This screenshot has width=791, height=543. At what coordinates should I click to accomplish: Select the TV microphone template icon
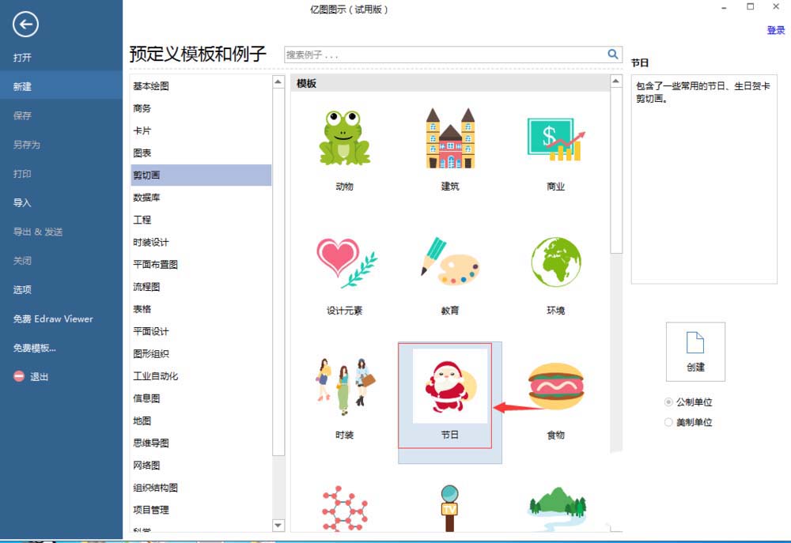coord(449,508)
